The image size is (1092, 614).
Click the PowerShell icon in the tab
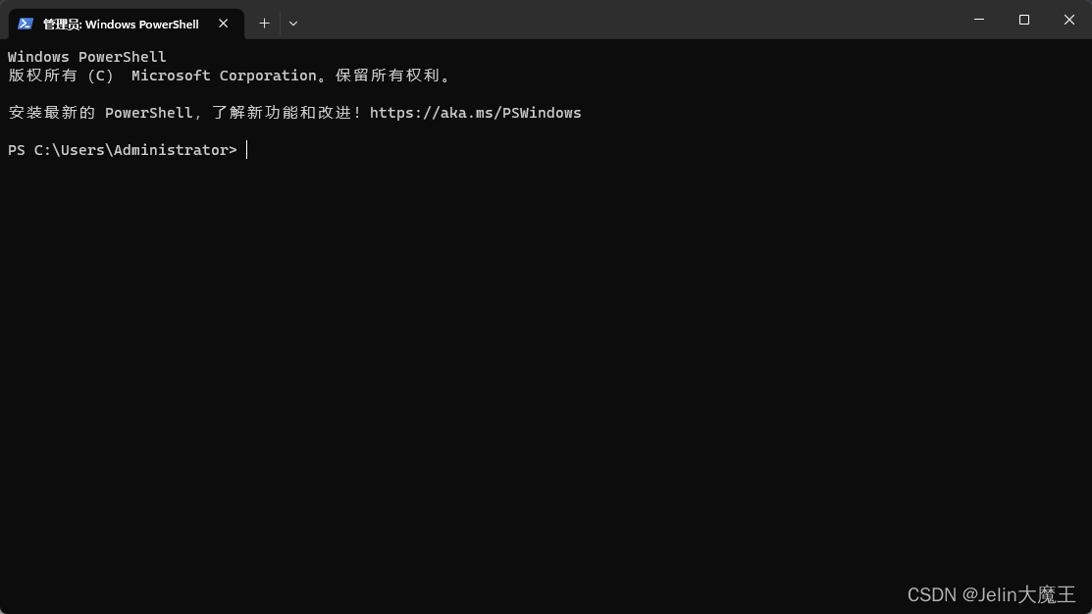point(26,24)
